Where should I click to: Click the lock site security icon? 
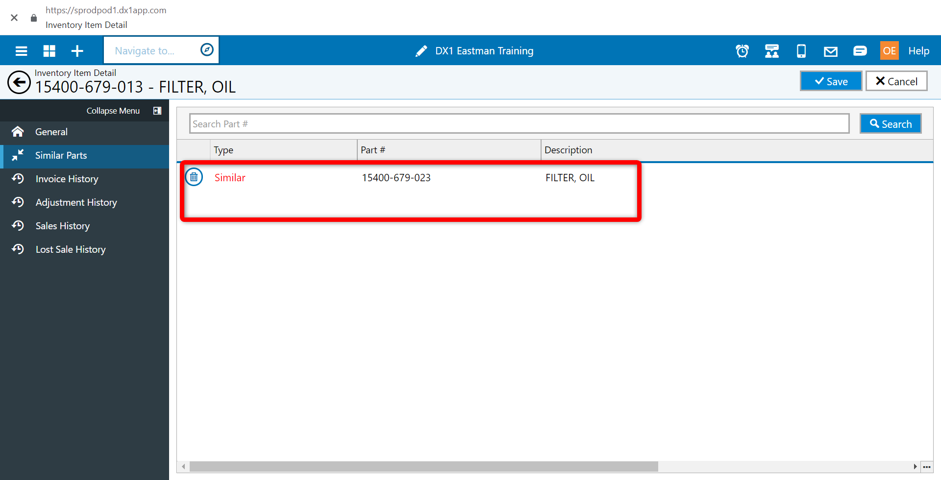pyautogui.click(x=34, y=18)
